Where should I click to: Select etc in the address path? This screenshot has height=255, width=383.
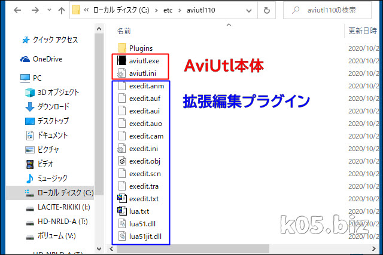point(168,10)
